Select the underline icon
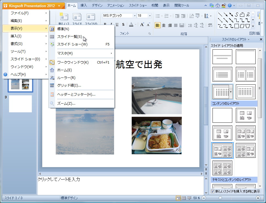Image resolution: width=266 pixels, height=203 pixels. 117,24
